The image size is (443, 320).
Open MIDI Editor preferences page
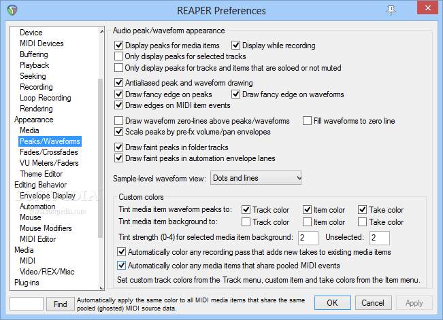point(38,239)
